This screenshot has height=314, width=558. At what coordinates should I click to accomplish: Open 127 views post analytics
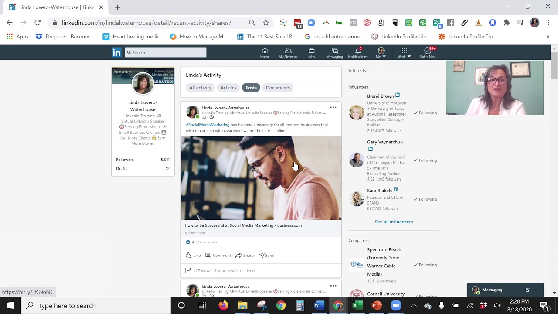224,271
